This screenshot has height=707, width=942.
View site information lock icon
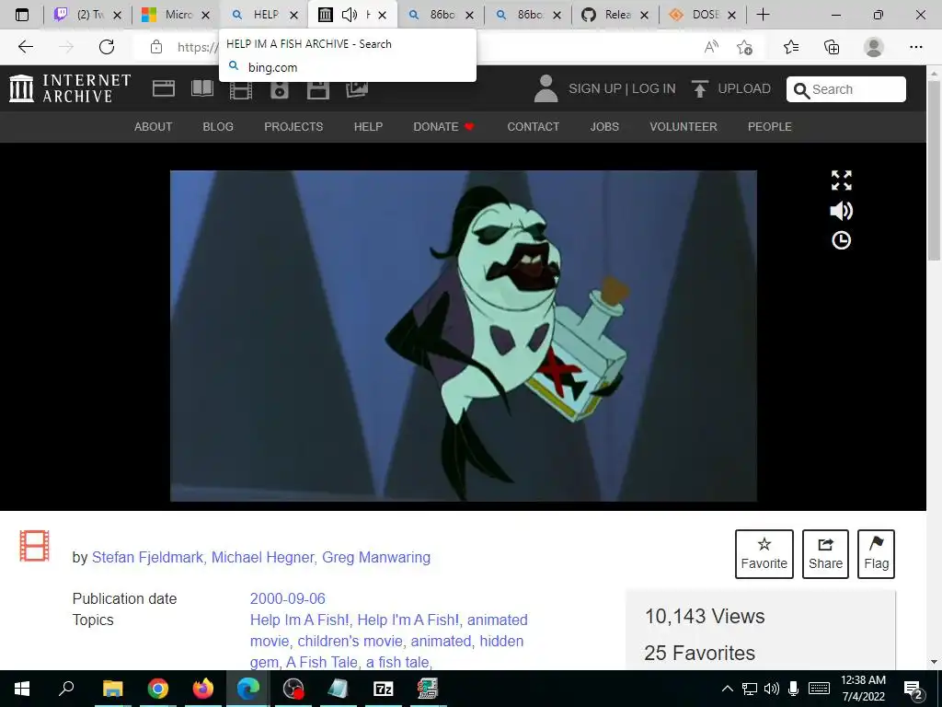156,47
